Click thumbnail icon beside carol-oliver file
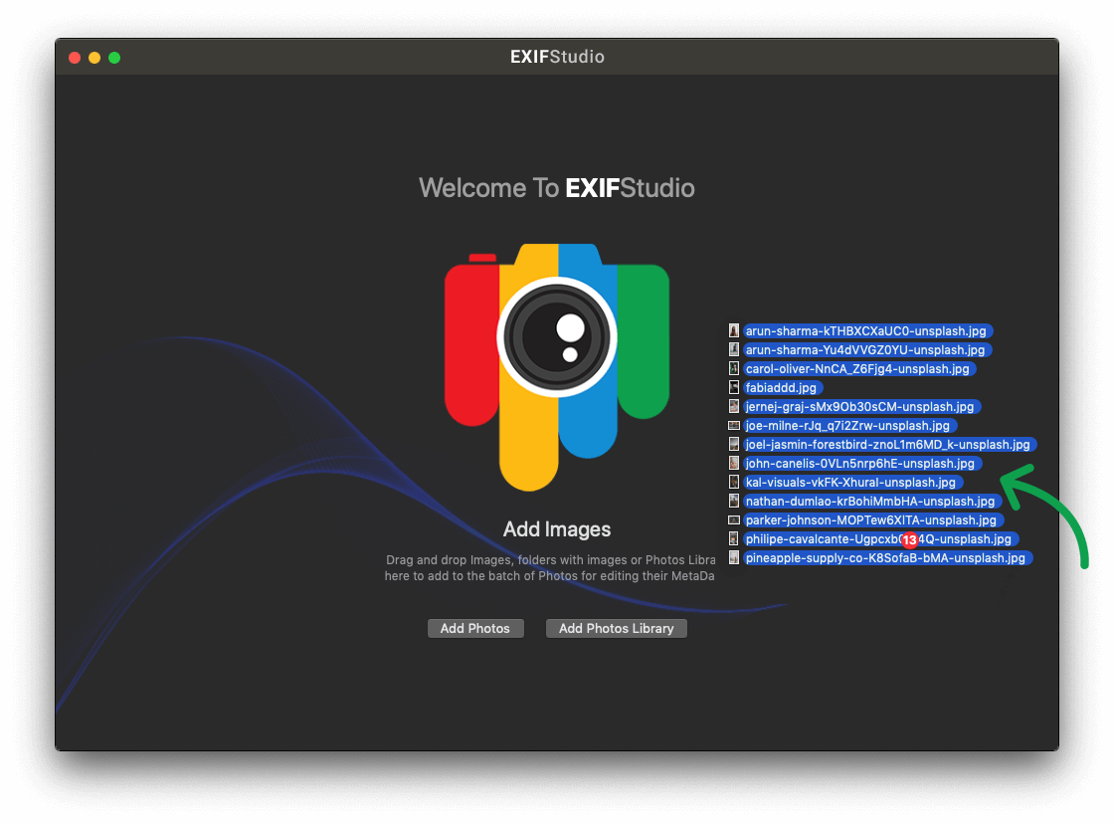1114x823 pixels. 734,368
